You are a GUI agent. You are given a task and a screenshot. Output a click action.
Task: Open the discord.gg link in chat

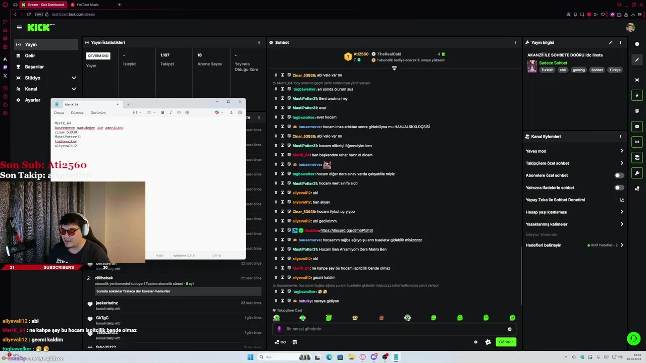coord(347,230)
